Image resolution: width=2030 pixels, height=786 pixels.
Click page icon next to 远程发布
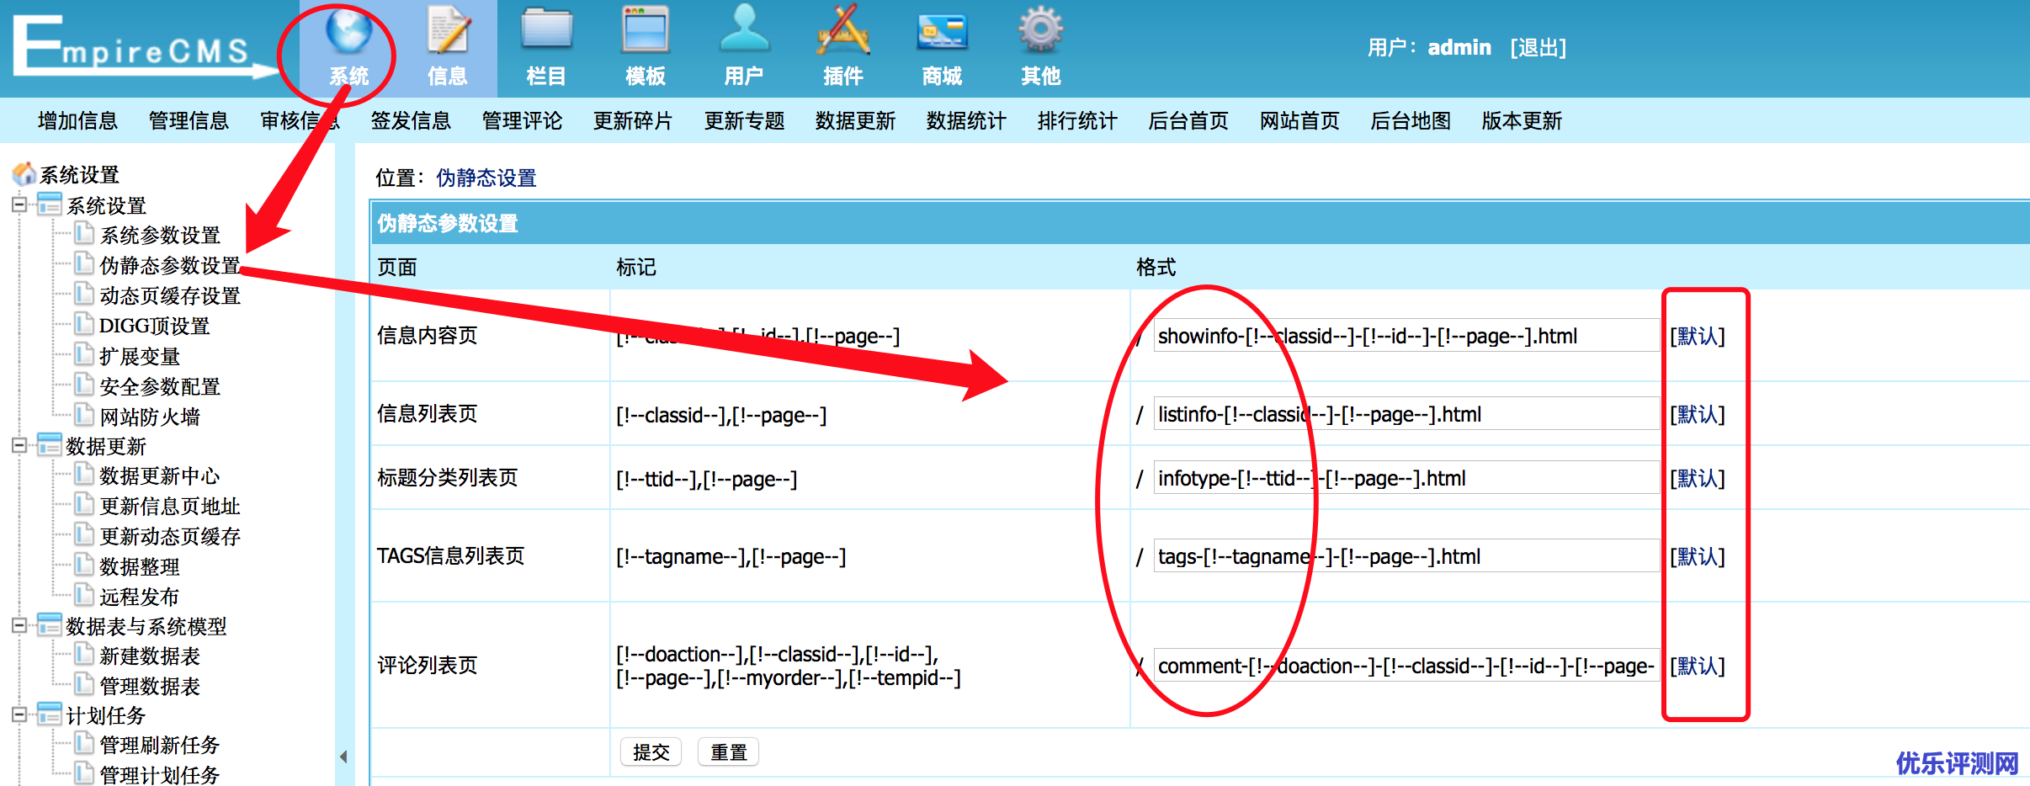(83, 595)
